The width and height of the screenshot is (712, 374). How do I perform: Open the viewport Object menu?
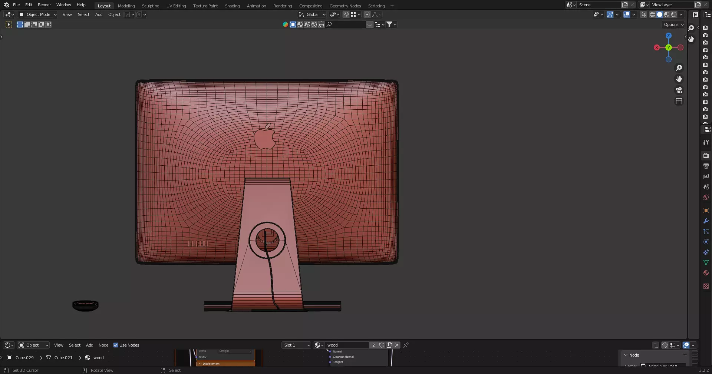pyautogui.click(x=114, y=14)
